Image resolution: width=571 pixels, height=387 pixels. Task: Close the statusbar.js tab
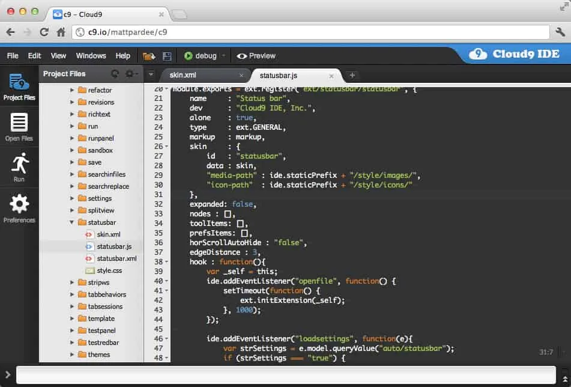(x=331, y=76)
